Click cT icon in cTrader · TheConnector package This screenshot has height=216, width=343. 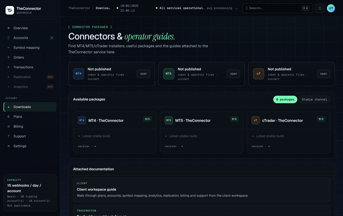pos(256,120)
